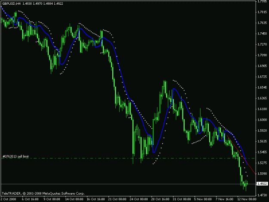Viewport: 269px width, 202px height.
Task: Click the TeleTRADER MetaQuotes copyright text
Action: coord(43,193)
